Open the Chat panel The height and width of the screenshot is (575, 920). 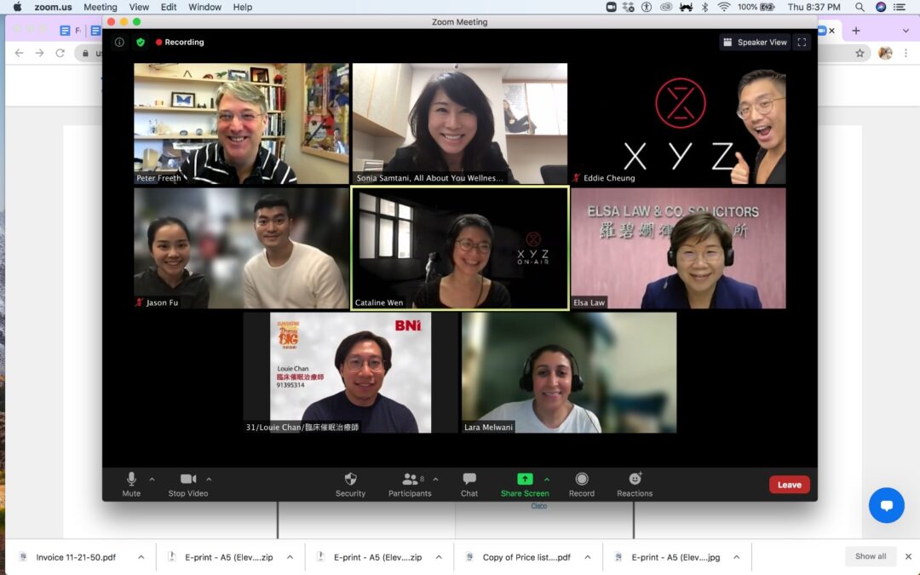click(x=469, y=480)
